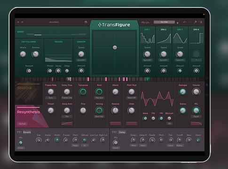The image size is (228, 169).
Task: Click the oscillator waveform display
Action: click(x=157, y=99)
